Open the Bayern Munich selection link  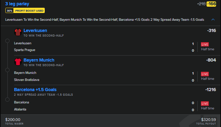(39, 60)
